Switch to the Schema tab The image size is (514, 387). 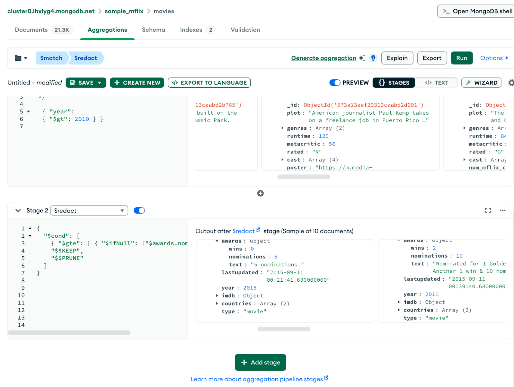pos(153,30)
